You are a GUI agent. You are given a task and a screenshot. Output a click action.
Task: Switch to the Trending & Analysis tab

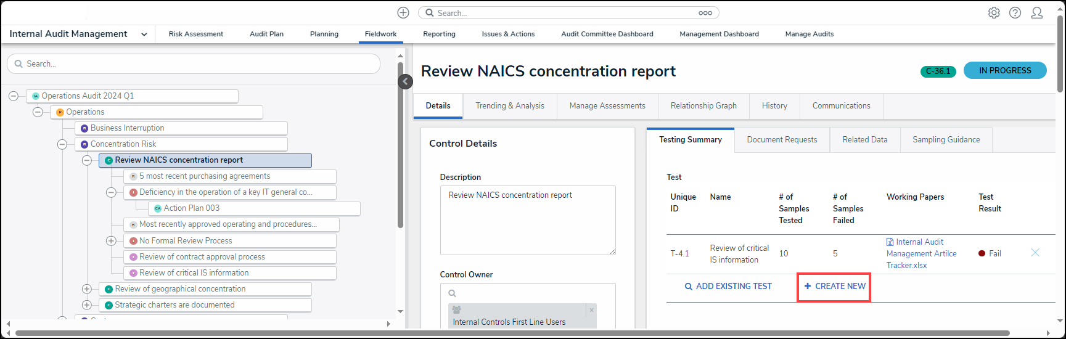[509, 106]
